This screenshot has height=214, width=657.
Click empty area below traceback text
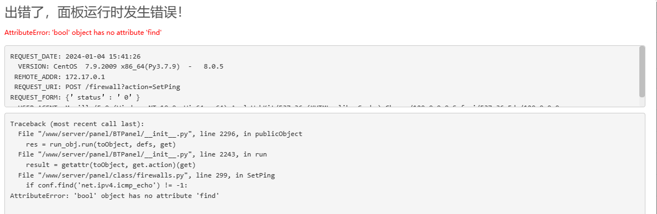tap(325, 207)
